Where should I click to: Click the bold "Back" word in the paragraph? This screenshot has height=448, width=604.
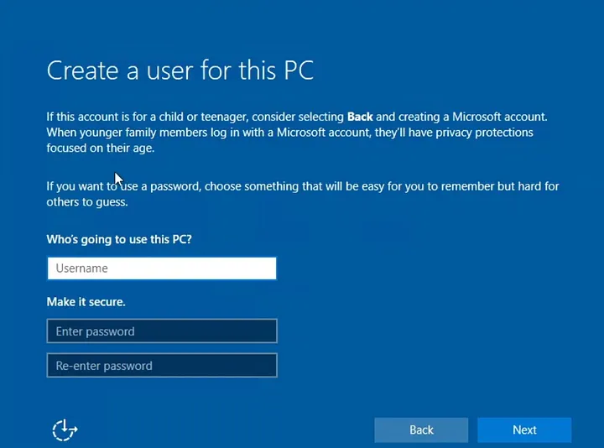pos(360,117)
